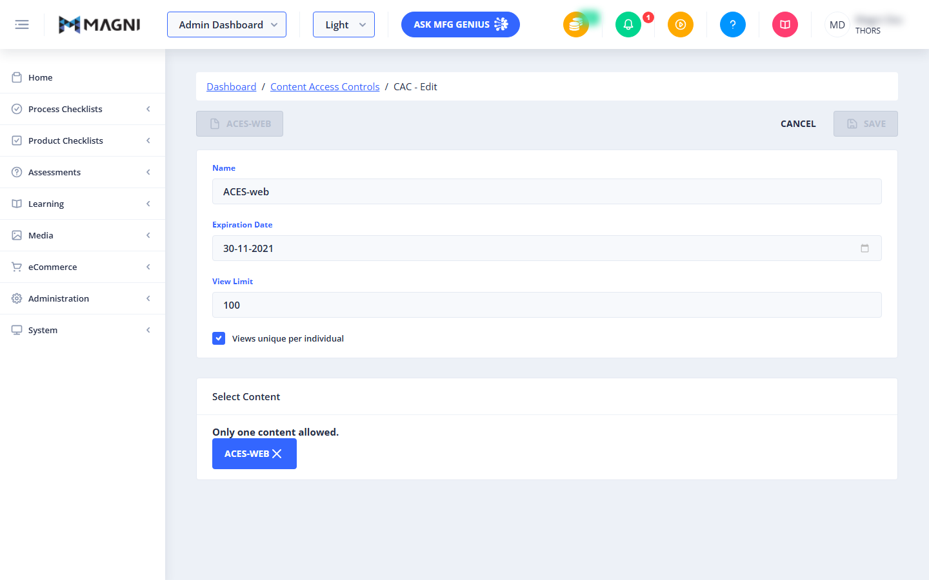Viewport: 929px width, 580px height.
Task: Click the Administration gear icon
Action: 17,298
